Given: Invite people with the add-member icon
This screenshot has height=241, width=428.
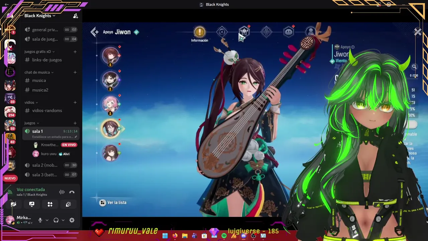Looking at the screenshot, I should click(76, 16).
